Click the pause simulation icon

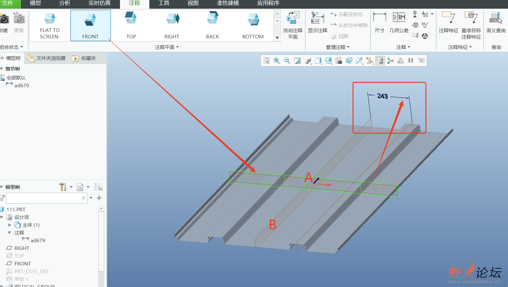[x=411, y=60]
